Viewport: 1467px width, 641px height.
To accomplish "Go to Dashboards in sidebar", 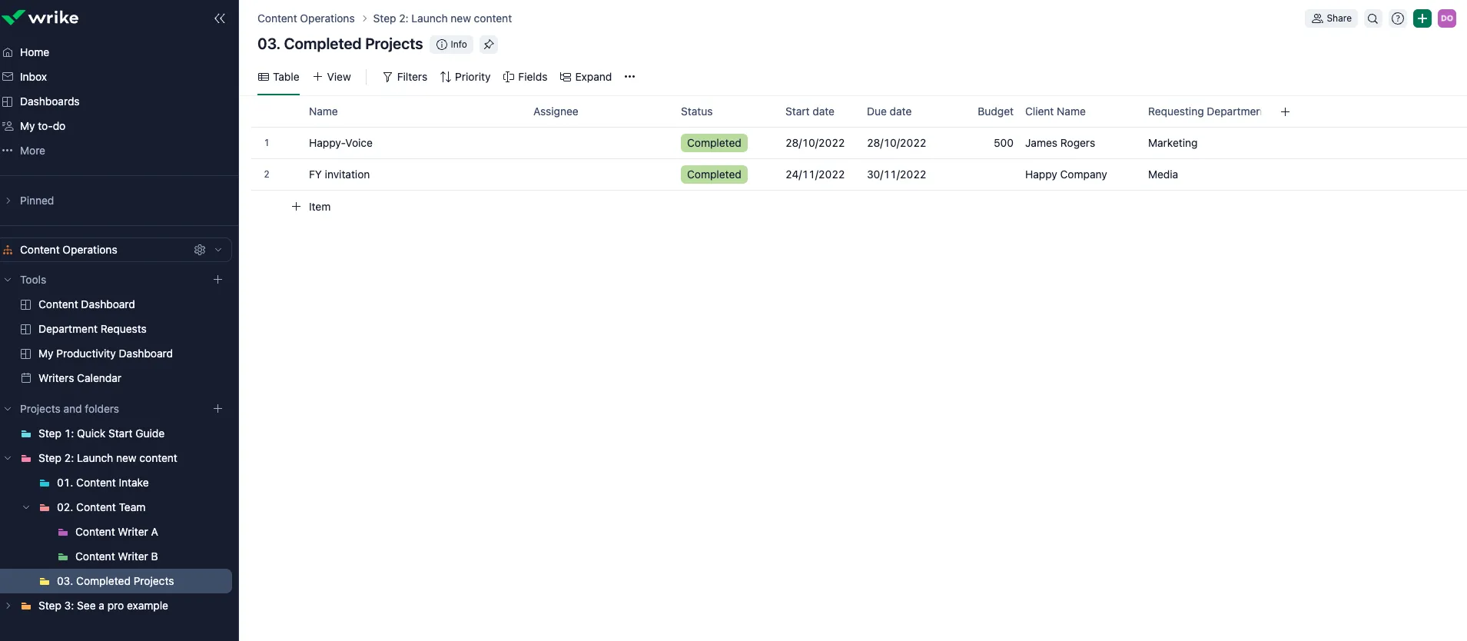I will 49,101.
